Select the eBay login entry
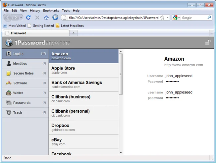The width and height of the screenshot is (216, 163). click(x=83, y=142)
